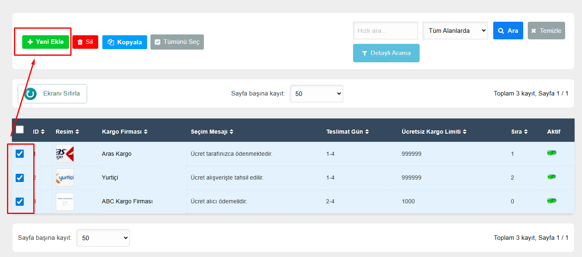Open bottom Sayfa başına kayıt dropdown
Screen dimensions: 582x257
click(103, 238)
